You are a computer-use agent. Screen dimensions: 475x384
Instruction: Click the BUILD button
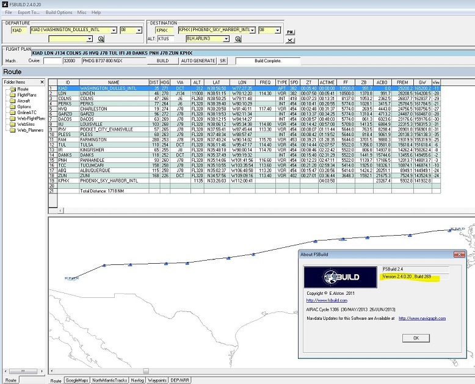pos(162,61)
